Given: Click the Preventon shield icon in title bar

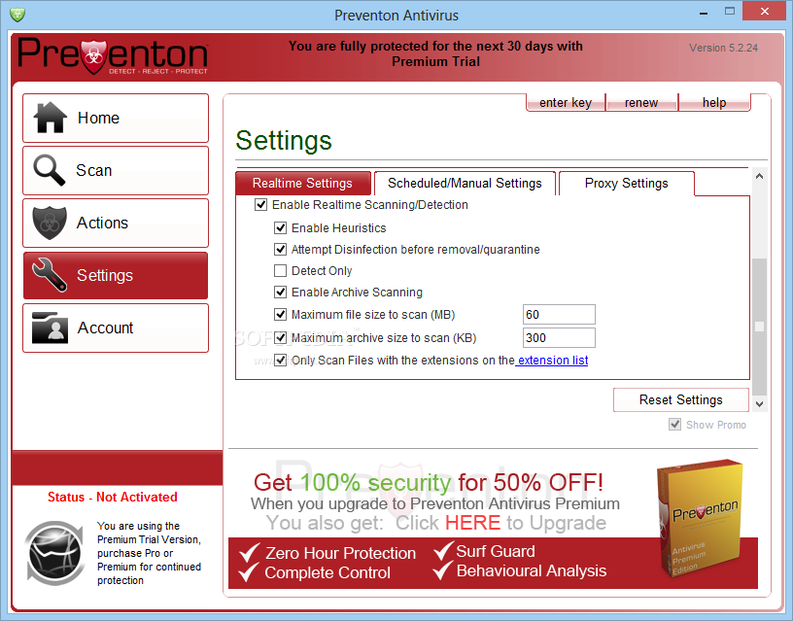Looking at the screenshot, I should [x=17, y=15].
